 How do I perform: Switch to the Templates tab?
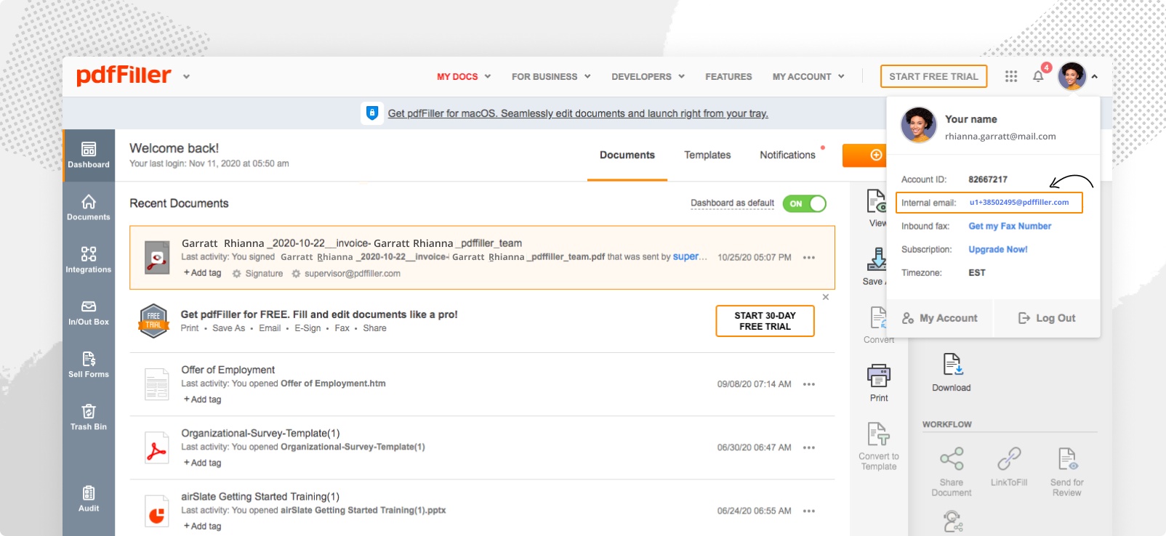707,155
